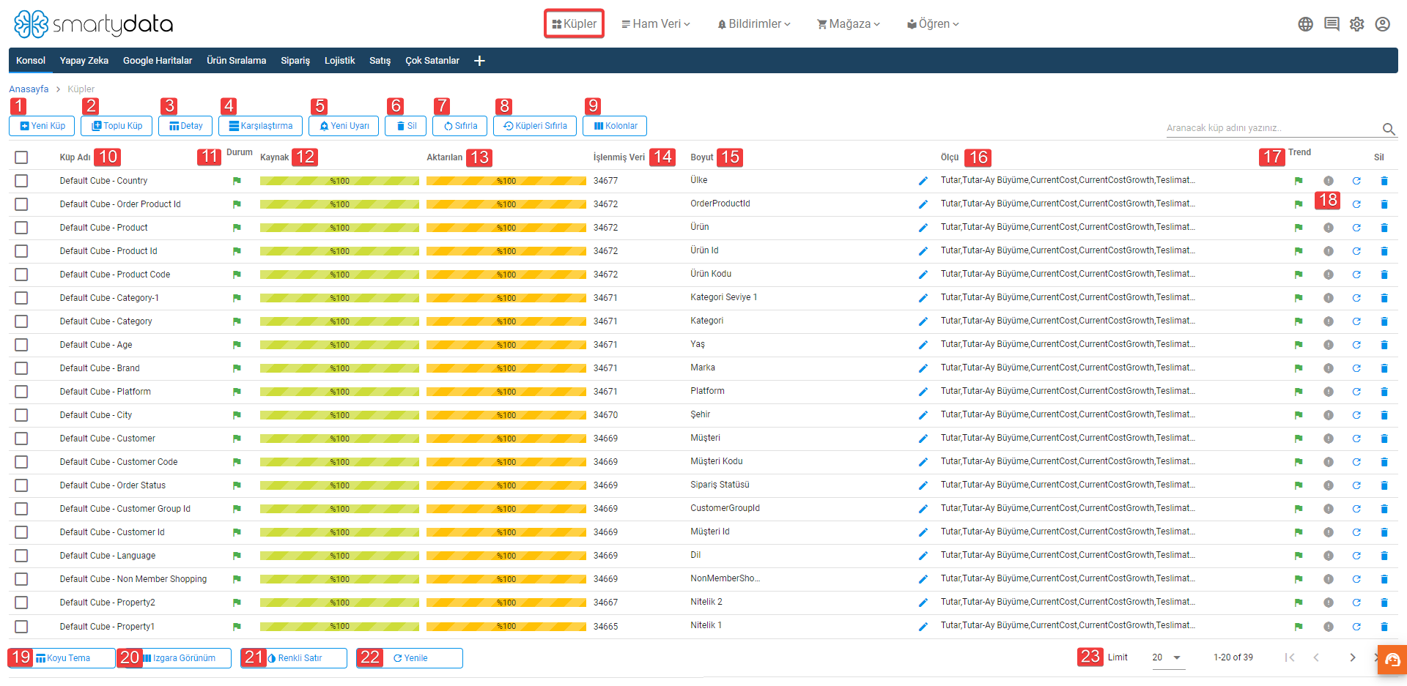
Task: Expand the Bildirimler dropdown menu
Action: [754, 24]
